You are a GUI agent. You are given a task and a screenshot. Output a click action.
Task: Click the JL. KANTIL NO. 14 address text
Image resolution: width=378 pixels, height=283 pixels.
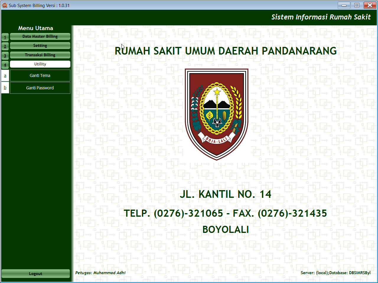(x=226, y=194)
